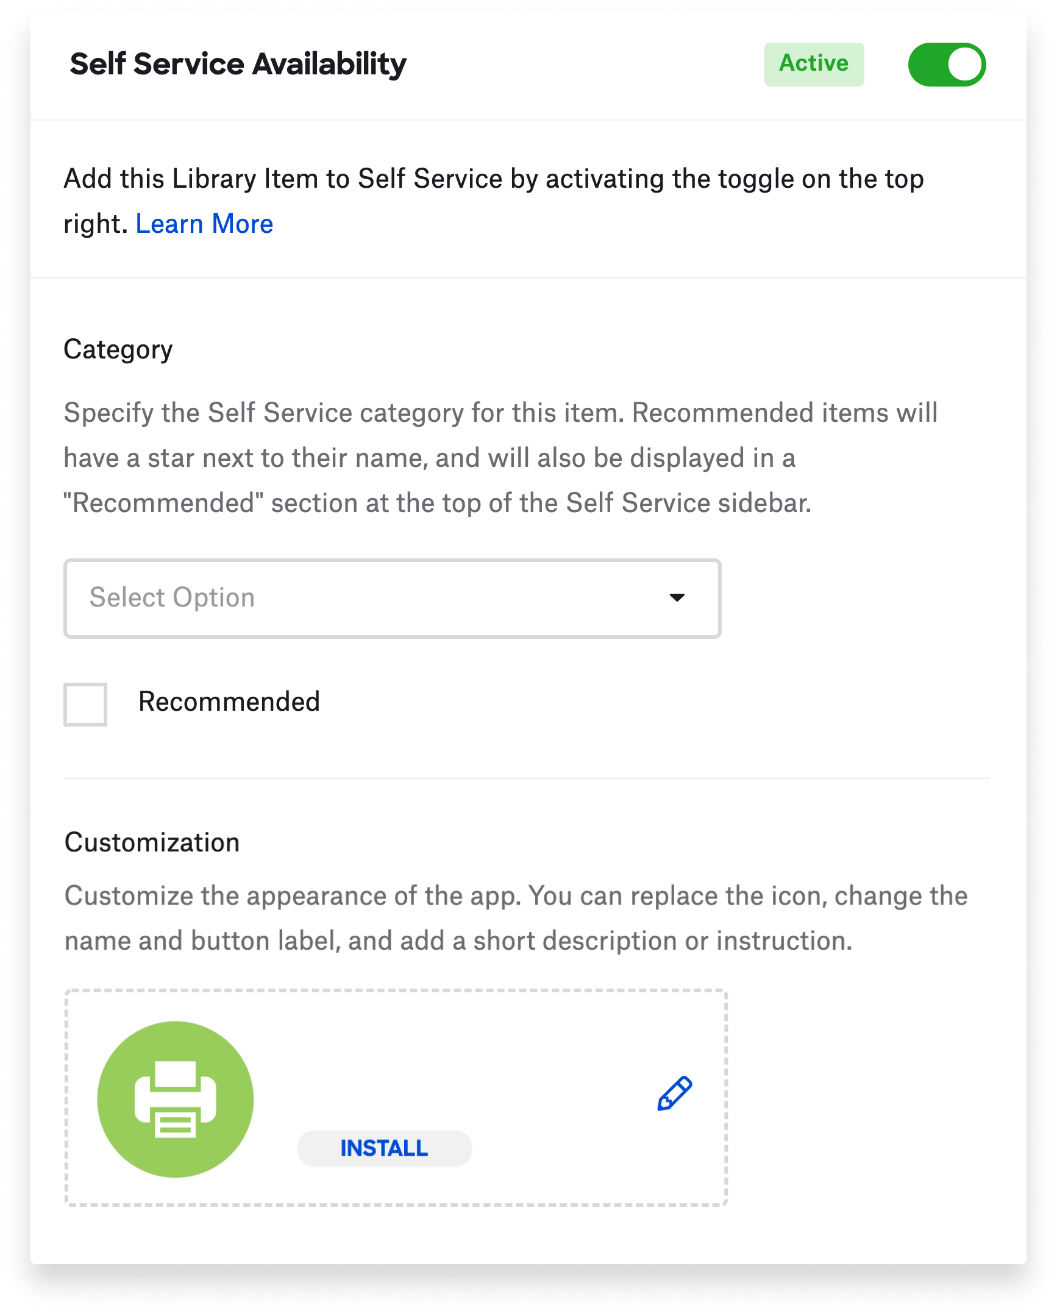Tick the Recommended checkbox
This screenshot has height=1313, width=1057.
(x=85, y=704)
